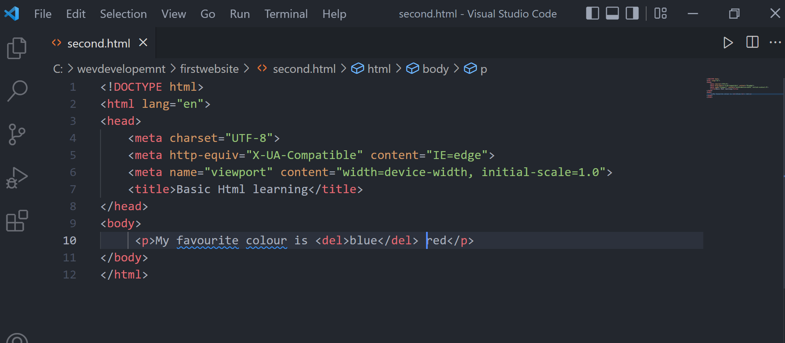Image resolution: width=785 pixels, height=343 pixels.
Task: Open the Run and Debug view
Action: (17, 178)
